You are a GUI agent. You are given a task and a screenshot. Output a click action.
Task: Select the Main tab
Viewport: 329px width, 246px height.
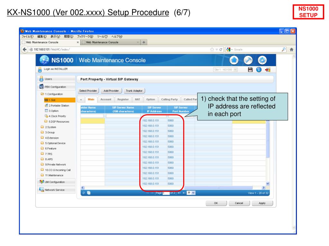pyautogui.click(x=91, y=99)
